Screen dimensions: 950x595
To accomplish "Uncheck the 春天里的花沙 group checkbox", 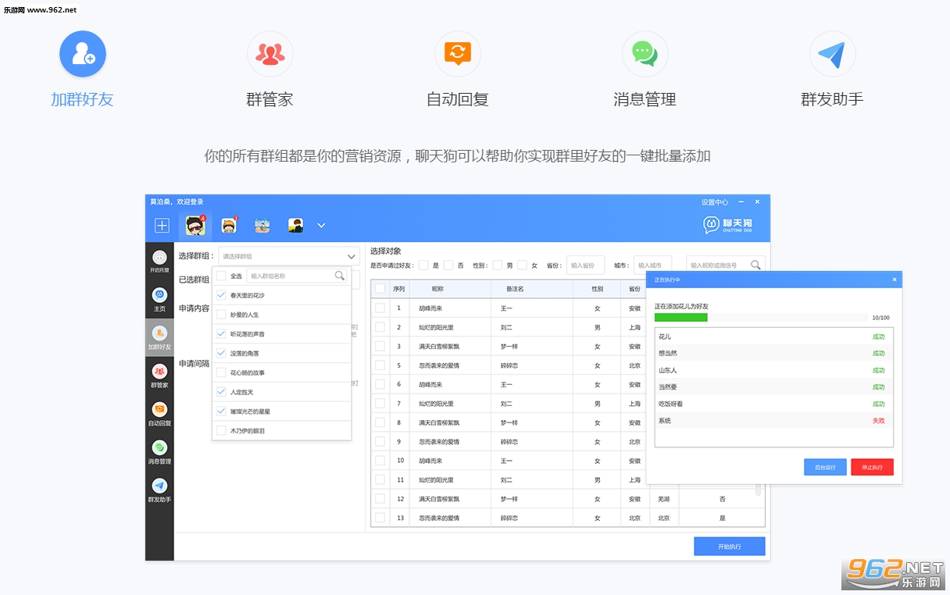I will pyautogui.click(x=221, y=295).
